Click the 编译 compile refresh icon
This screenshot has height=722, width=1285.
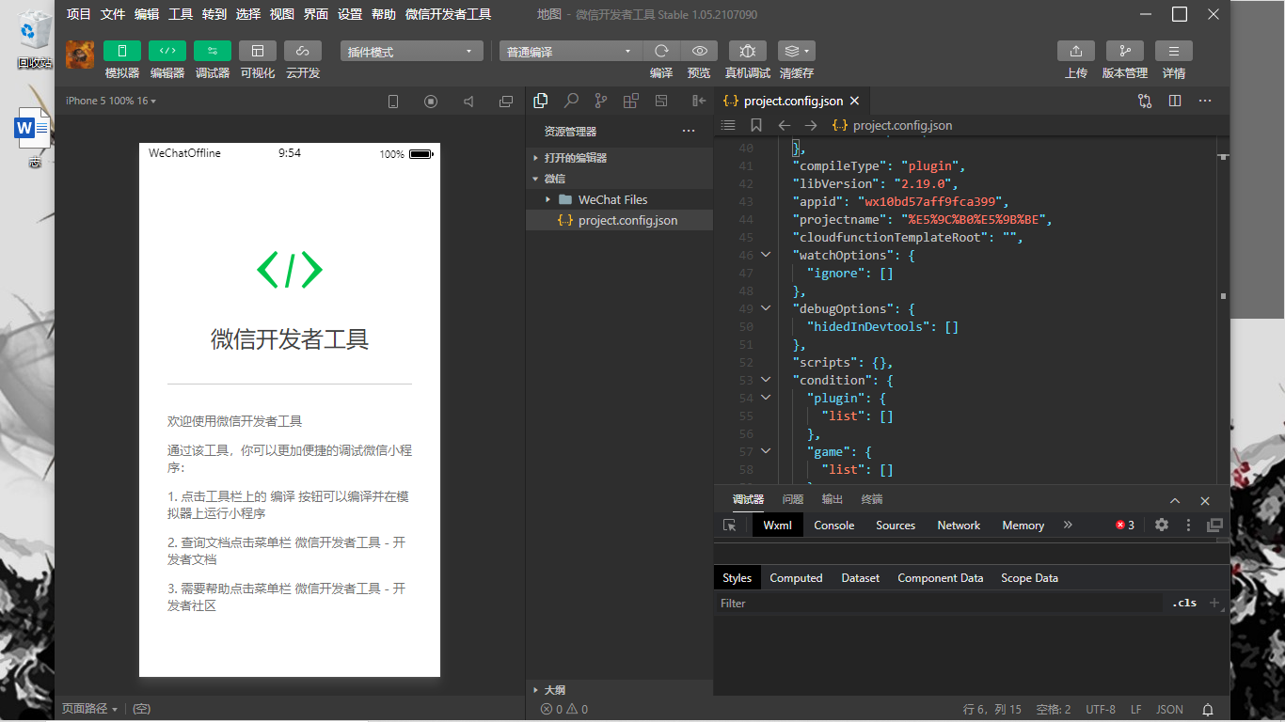[661, 51]
